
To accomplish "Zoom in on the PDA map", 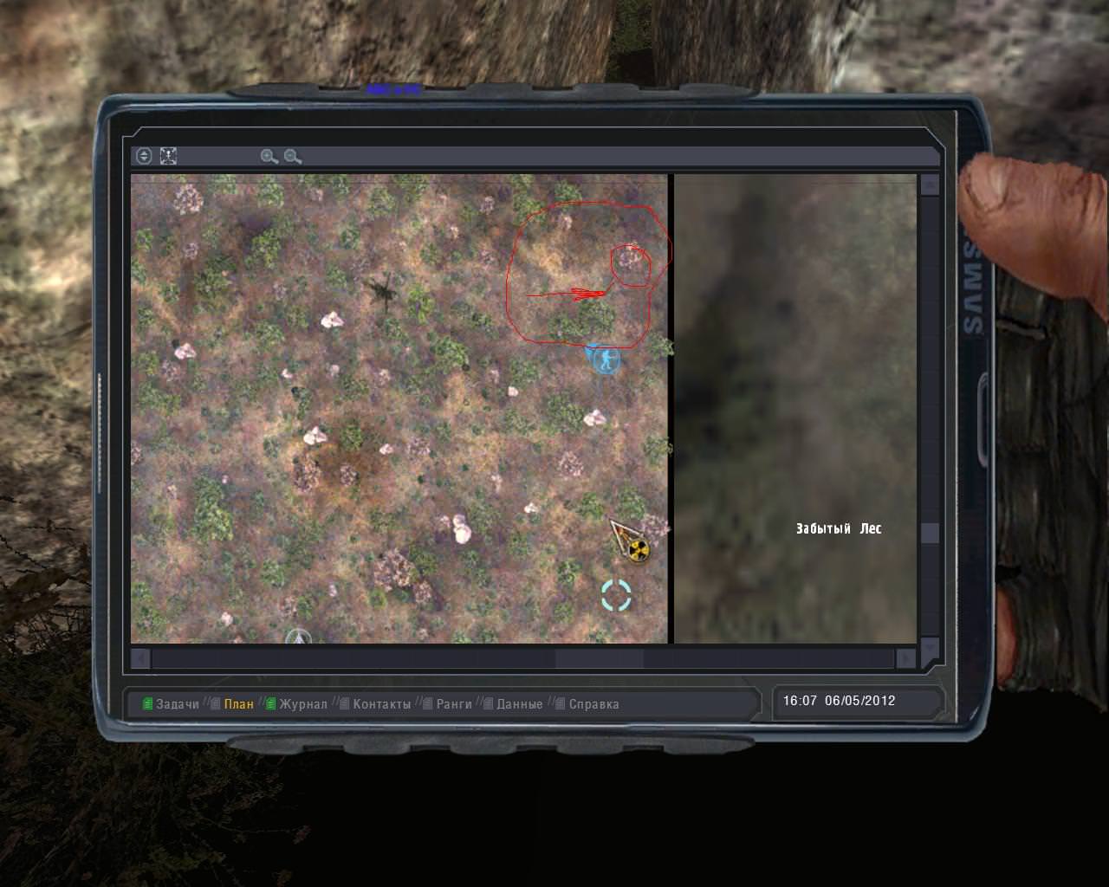I will (269, 157).
